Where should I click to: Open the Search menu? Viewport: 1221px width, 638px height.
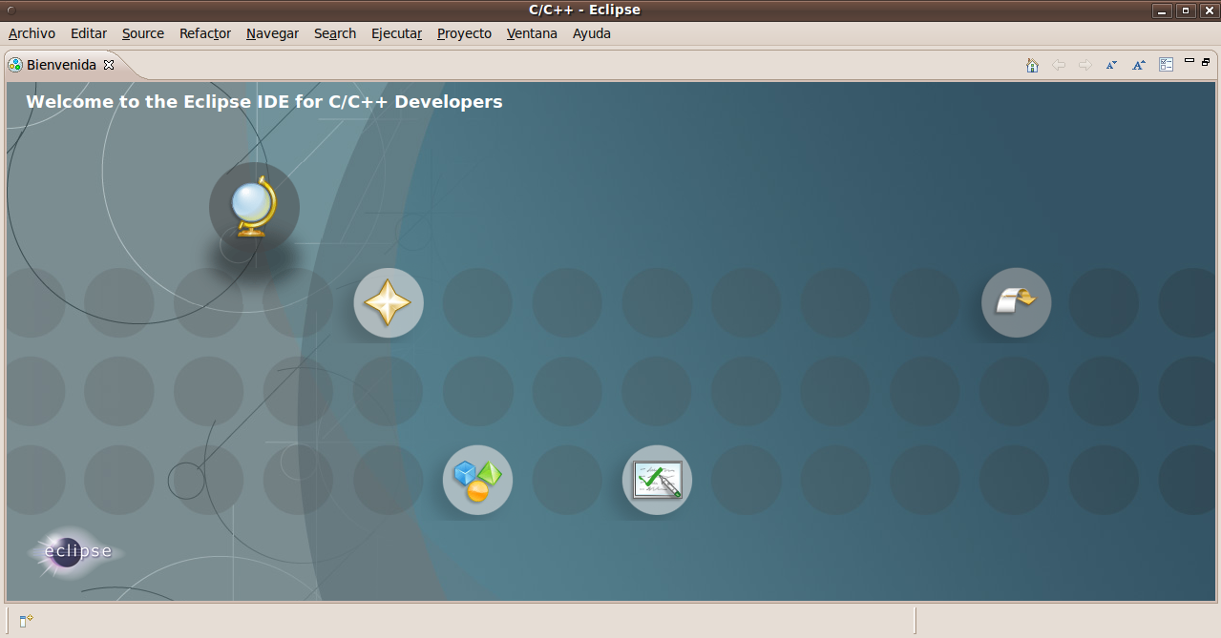(335, 33)
